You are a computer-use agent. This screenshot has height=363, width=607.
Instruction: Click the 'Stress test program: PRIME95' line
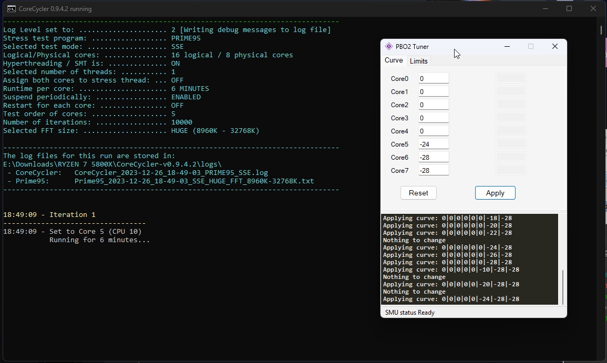(x=102, y=38)
